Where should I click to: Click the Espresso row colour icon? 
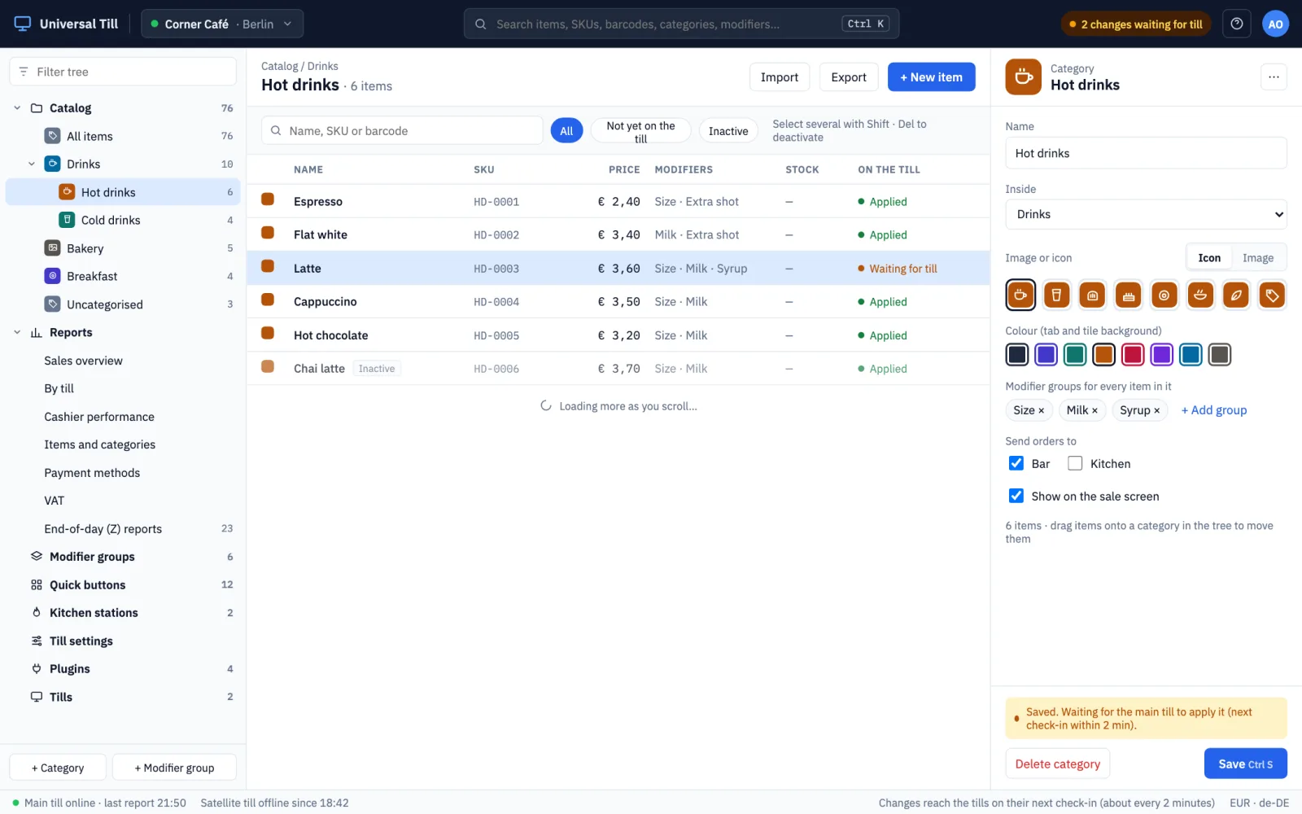267,199
